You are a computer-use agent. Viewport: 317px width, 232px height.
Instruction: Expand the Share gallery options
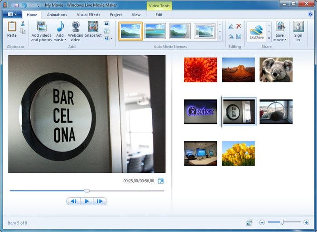click(x=269, y=38)
